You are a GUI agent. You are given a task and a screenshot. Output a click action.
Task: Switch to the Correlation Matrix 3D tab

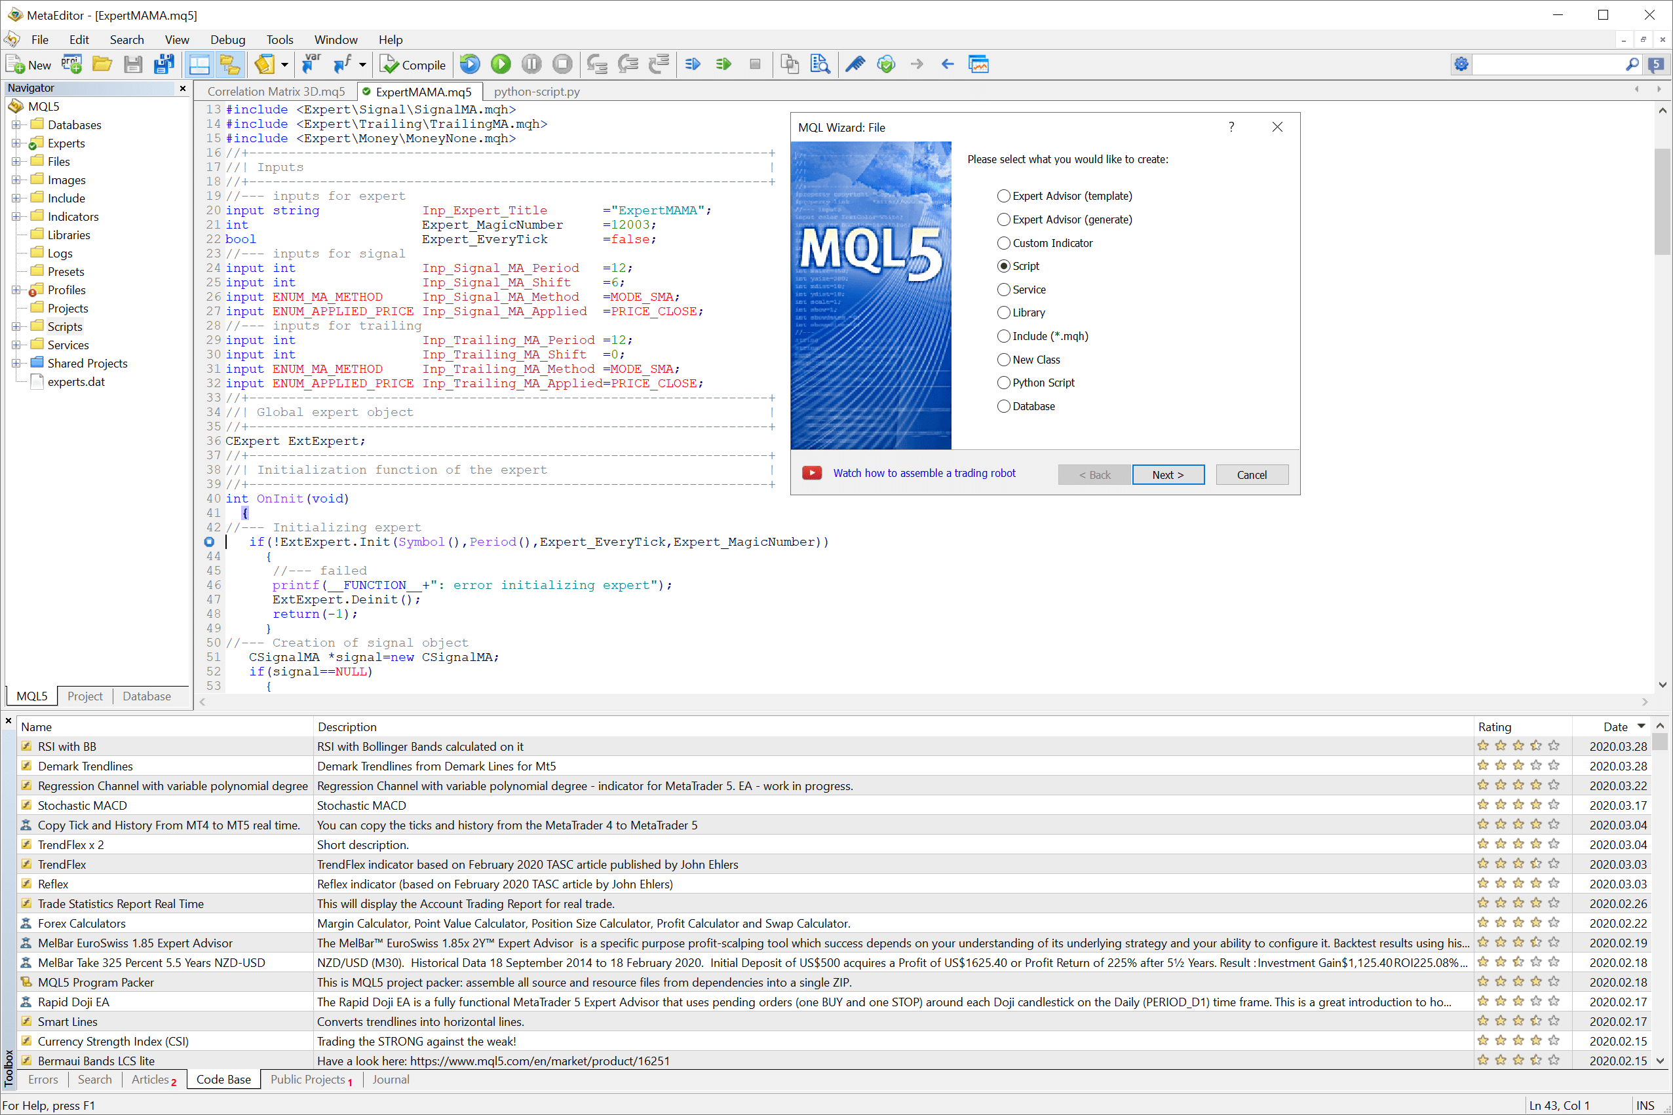(x=275, y=91)
